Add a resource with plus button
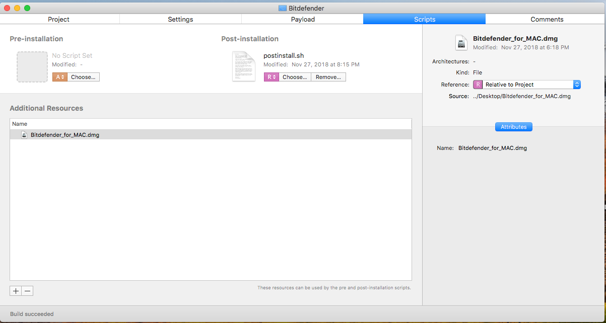606x323 pixels. (x=16, y=291)
